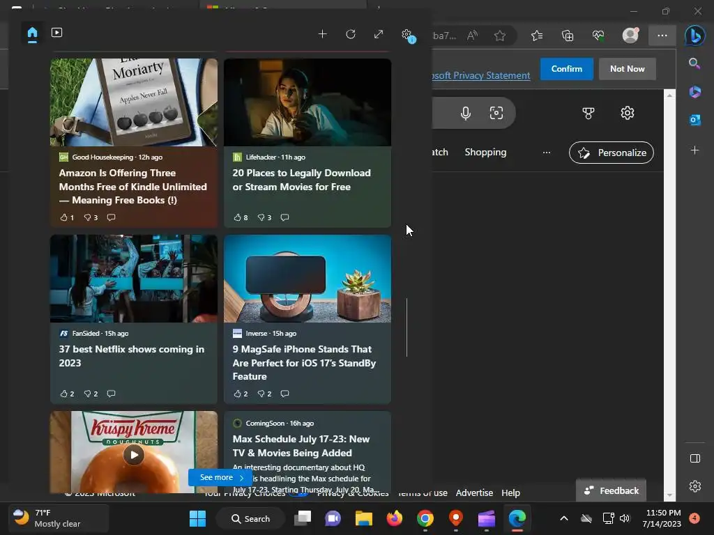The image size is (714, 535).
Task: Comment on the FanSided Netflix article
Action: tap(111, 394)
